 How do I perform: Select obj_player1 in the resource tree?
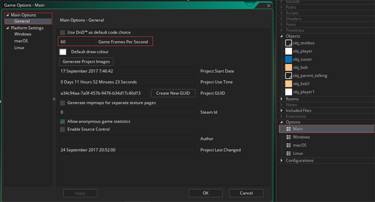pos(304,92)
